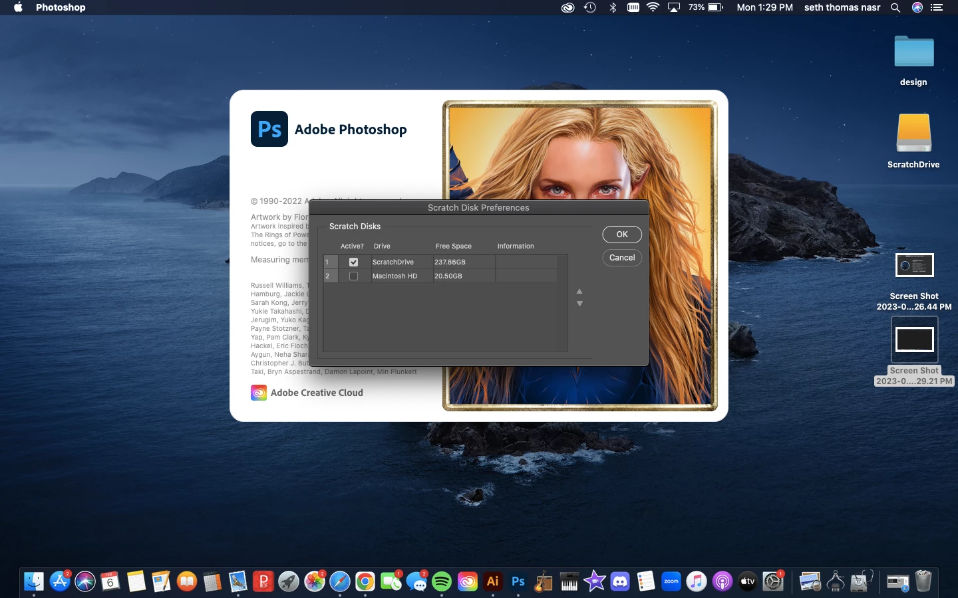Open Spotify in the Dock
The width and height of the screenshot is (958, 598).
pyautogui.click(x=442, y=582)
